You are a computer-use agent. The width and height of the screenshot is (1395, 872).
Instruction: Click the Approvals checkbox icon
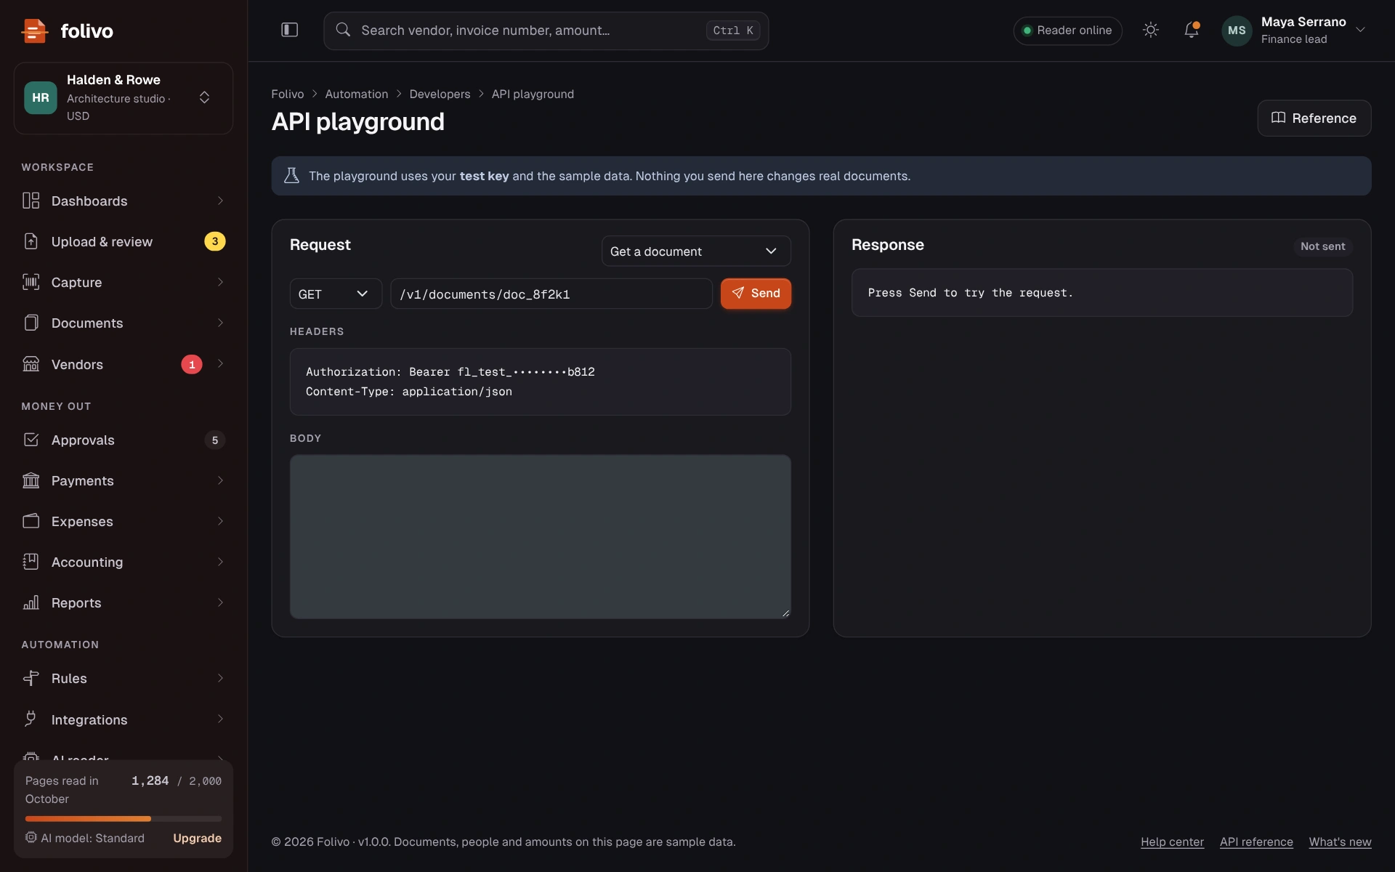31,440
